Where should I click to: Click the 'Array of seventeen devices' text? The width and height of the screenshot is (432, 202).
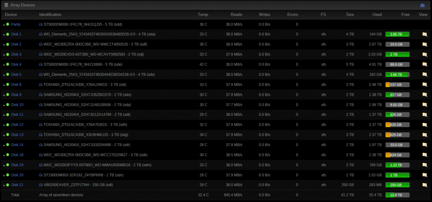coord(61,195)
